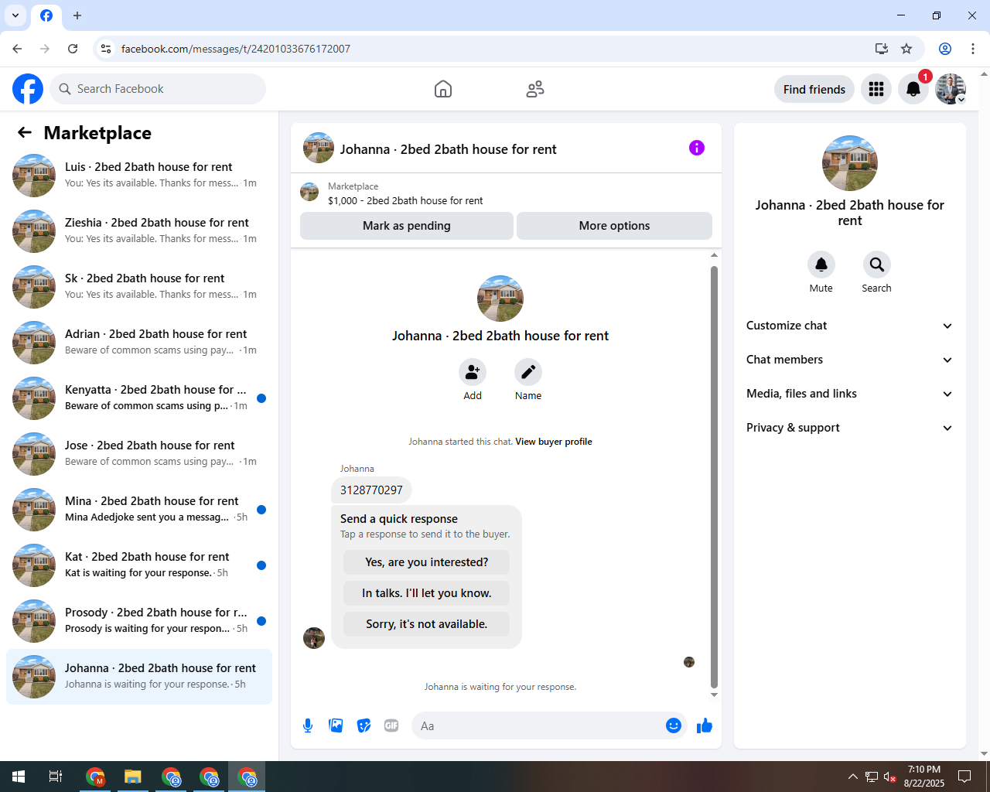Open Adrian 2bed 2bath conversation
Viewport: 990px width, 792px height.
pos(139,343)
